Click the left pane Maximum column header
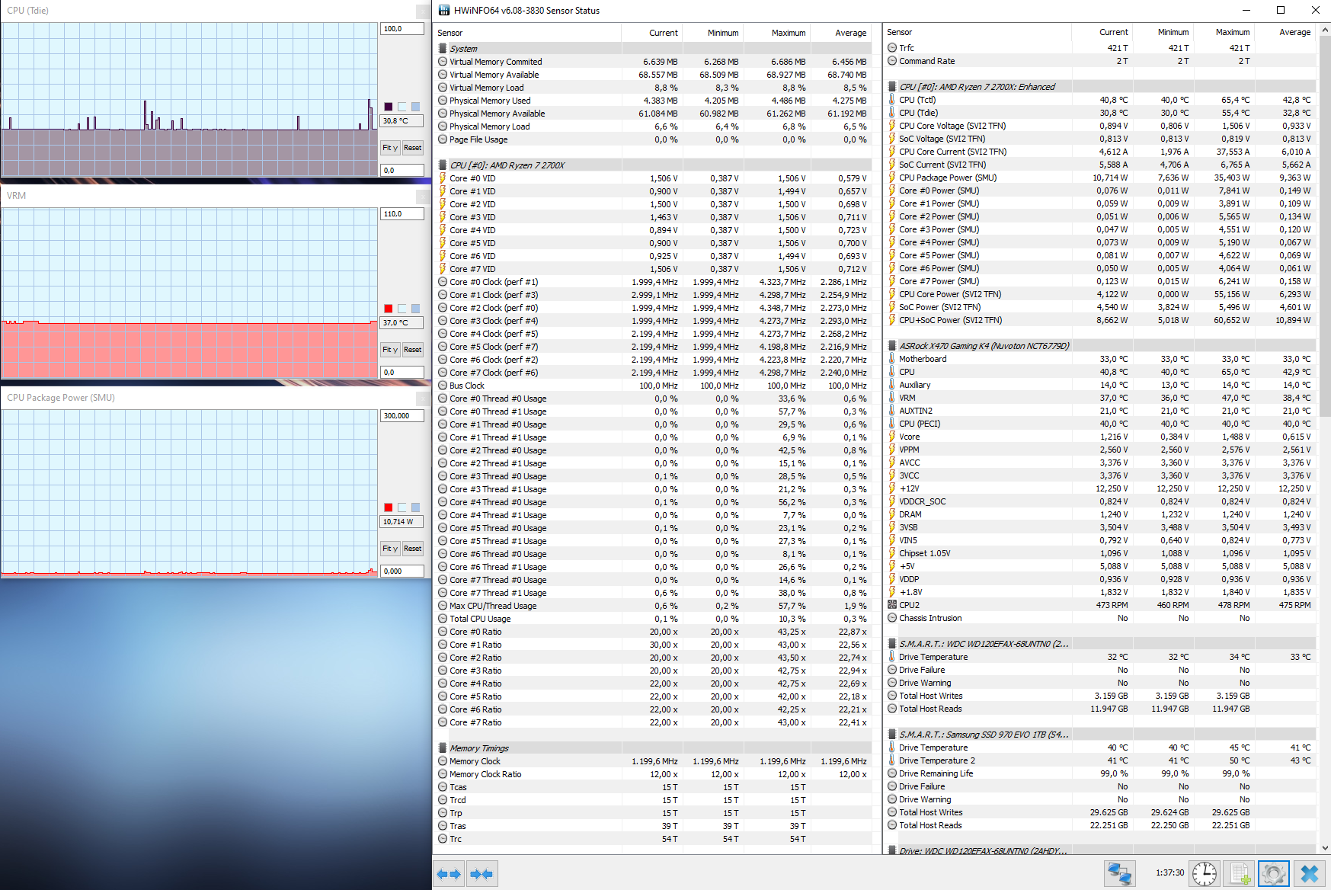 [776, 33]
